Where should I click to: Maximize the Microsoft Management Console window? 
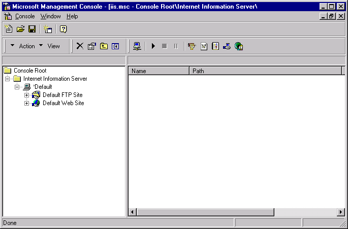(331, 7)
